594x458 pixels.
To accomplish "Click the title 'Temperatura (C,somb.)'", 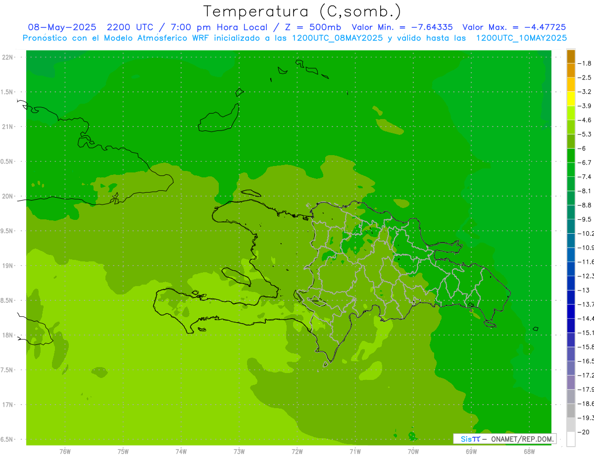I will pyautogui.click(x=302, y=11).
